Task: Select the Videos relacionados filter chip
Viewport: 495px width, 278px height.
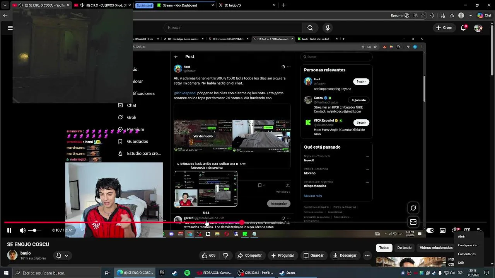Action: [436, 248]
